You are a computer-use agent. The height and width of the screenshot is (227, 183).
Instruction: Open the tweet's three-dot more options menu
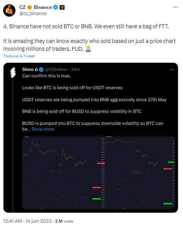click(175, 7)
